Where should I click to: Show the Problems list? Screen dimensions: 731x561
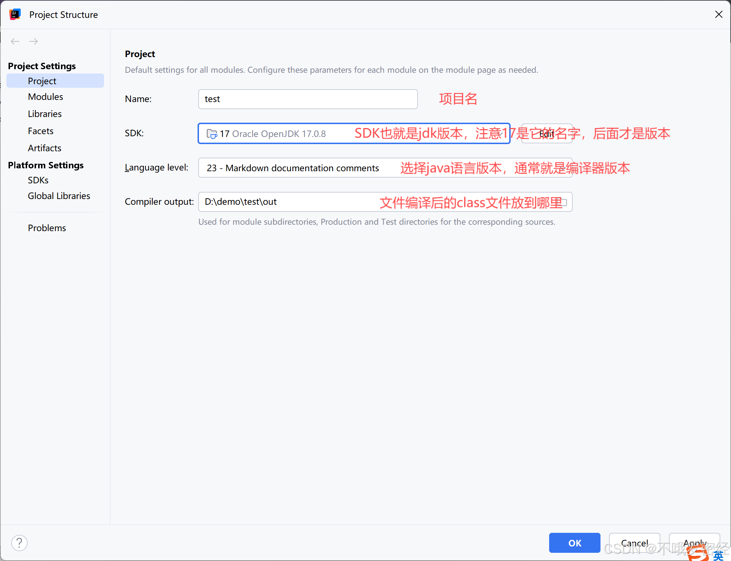point(47,228)
